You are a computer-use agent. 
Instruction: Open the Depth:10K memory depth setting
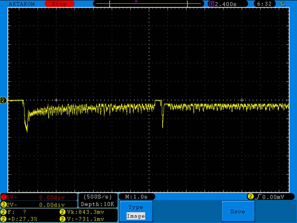pyautogui.click(x=97, y=204)
